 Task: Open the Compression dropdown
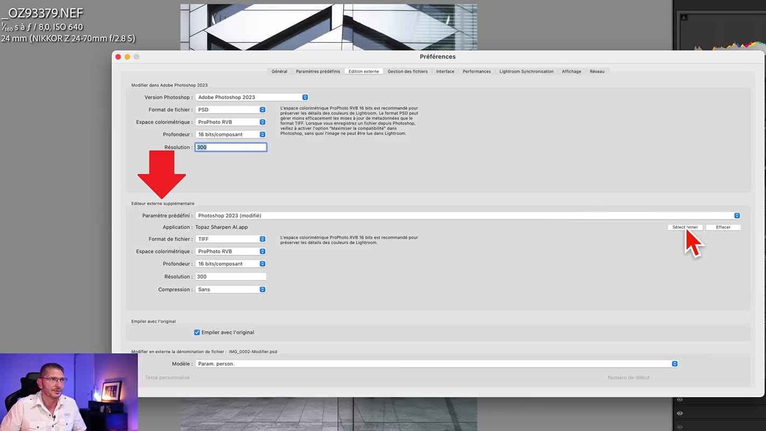tap(231, 289)
